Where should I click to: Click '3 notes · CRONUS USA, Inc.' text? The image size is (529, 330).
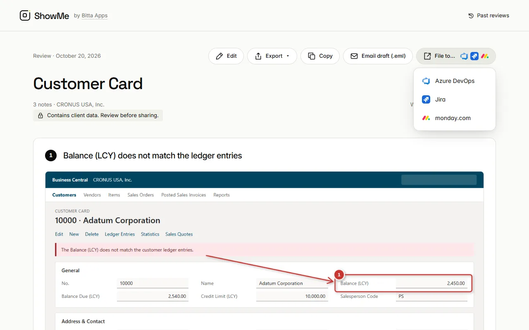[x=69, y=105]
